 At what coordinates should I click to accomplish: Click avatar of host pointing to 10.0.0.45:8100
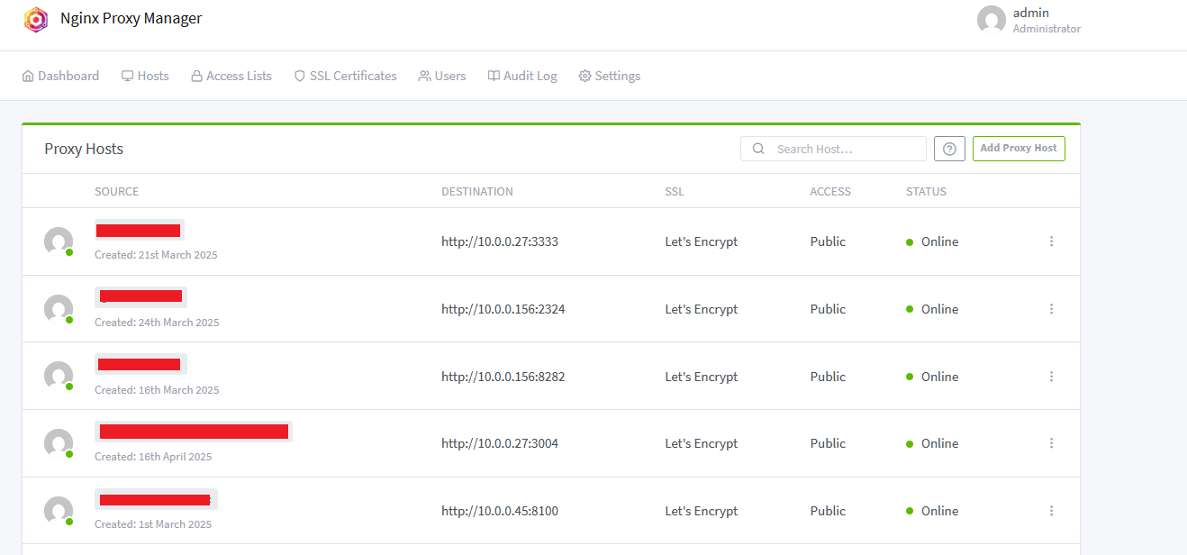pos(59,511)
